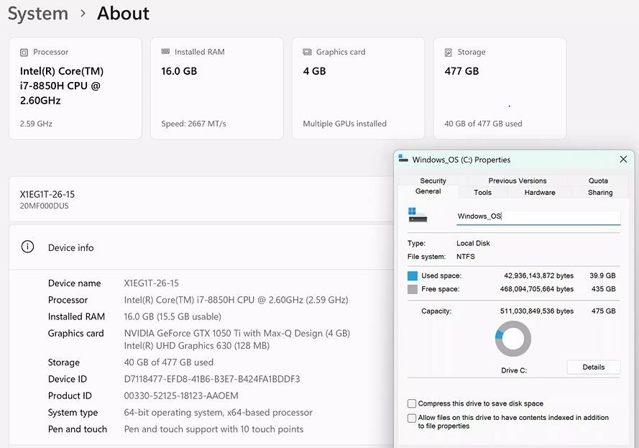The image size is (639, 448).
Task: Click the gray Free space color box
Action: (413, 289)
